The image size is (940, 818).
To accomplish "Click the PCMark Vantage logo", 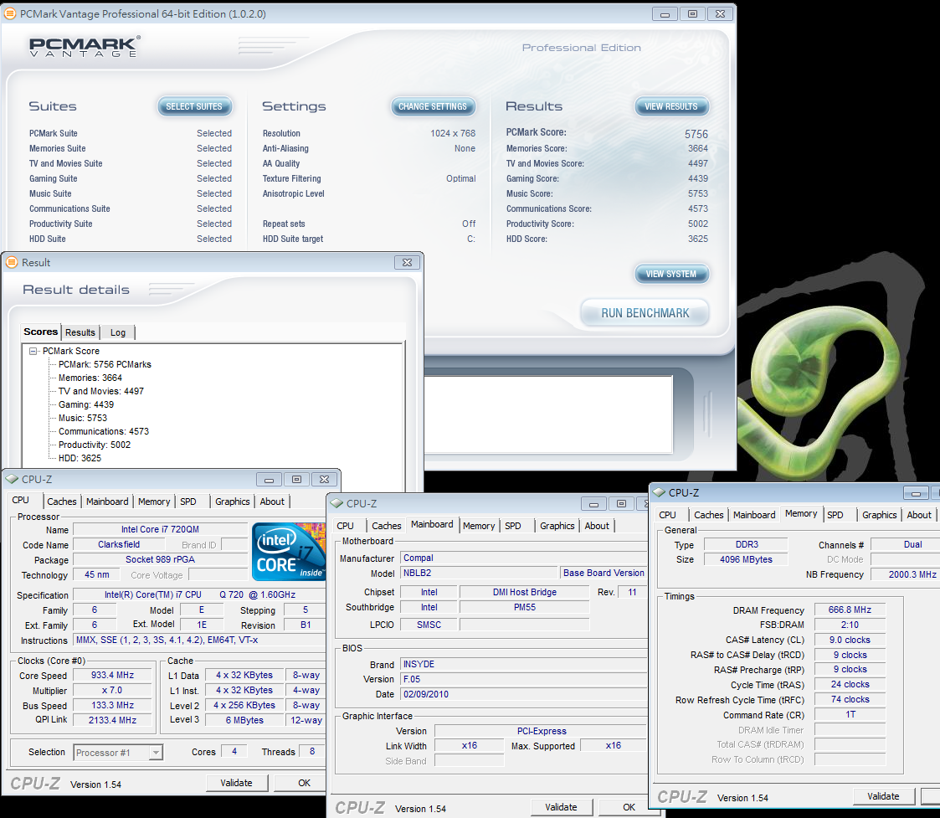I will pos(85,46).
